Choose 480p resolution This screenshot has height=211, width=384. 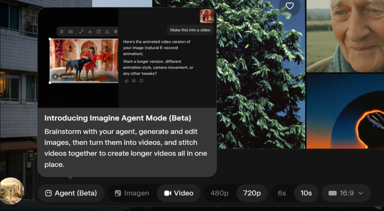point(219,193)
